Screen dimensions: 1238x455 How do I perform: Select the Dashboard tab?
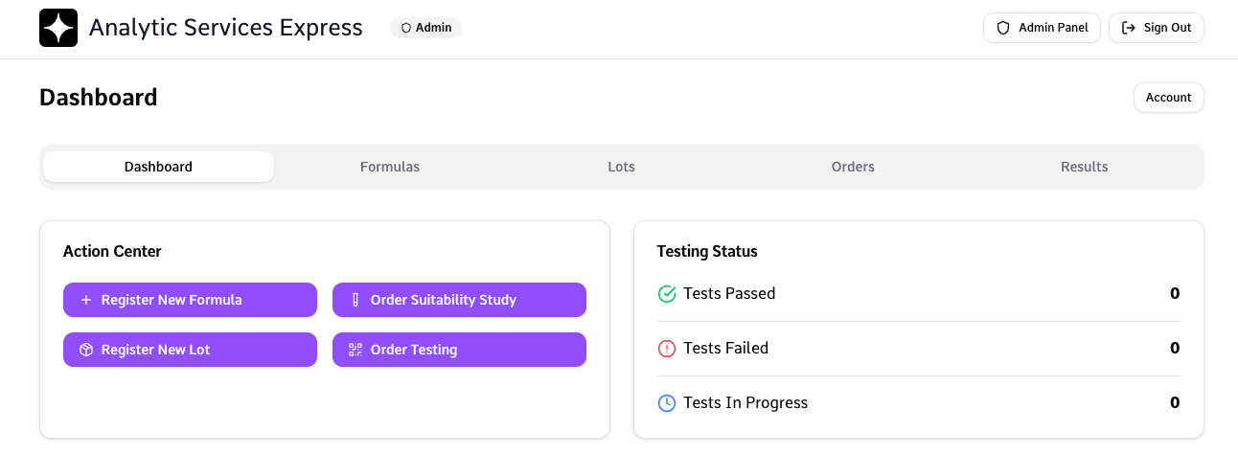158,167
